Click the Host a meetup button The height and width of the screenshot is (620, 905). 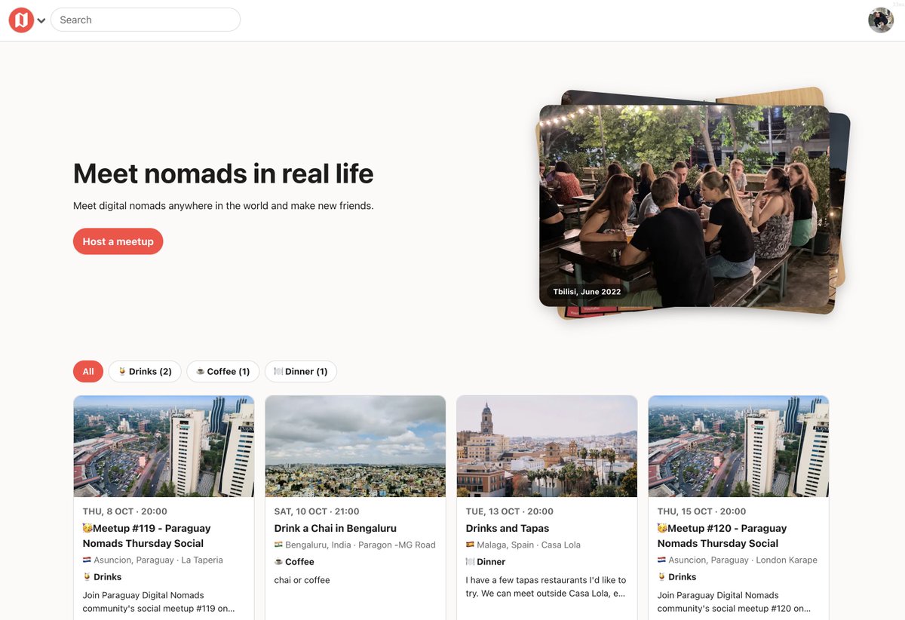pyautogui.click(x=118, y=241)
